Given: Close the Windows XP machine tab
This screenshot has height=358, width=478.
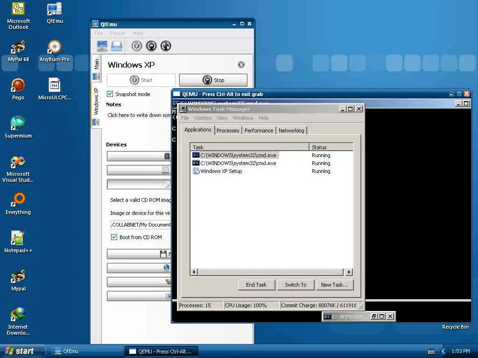Looking at the screenshot, I should coord(241,65).
